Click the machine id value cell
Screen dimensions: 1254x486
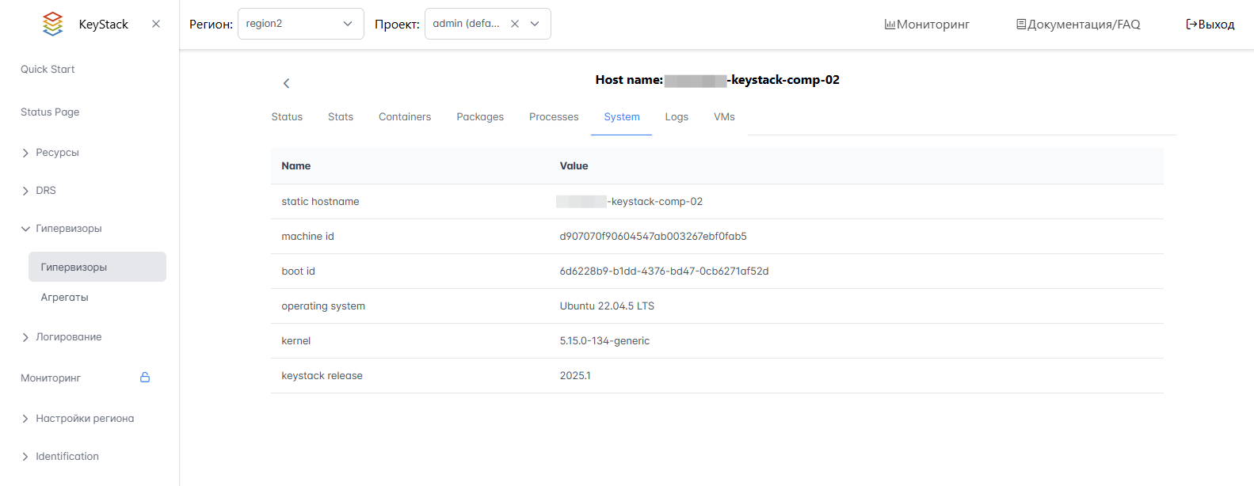point(653,237)
